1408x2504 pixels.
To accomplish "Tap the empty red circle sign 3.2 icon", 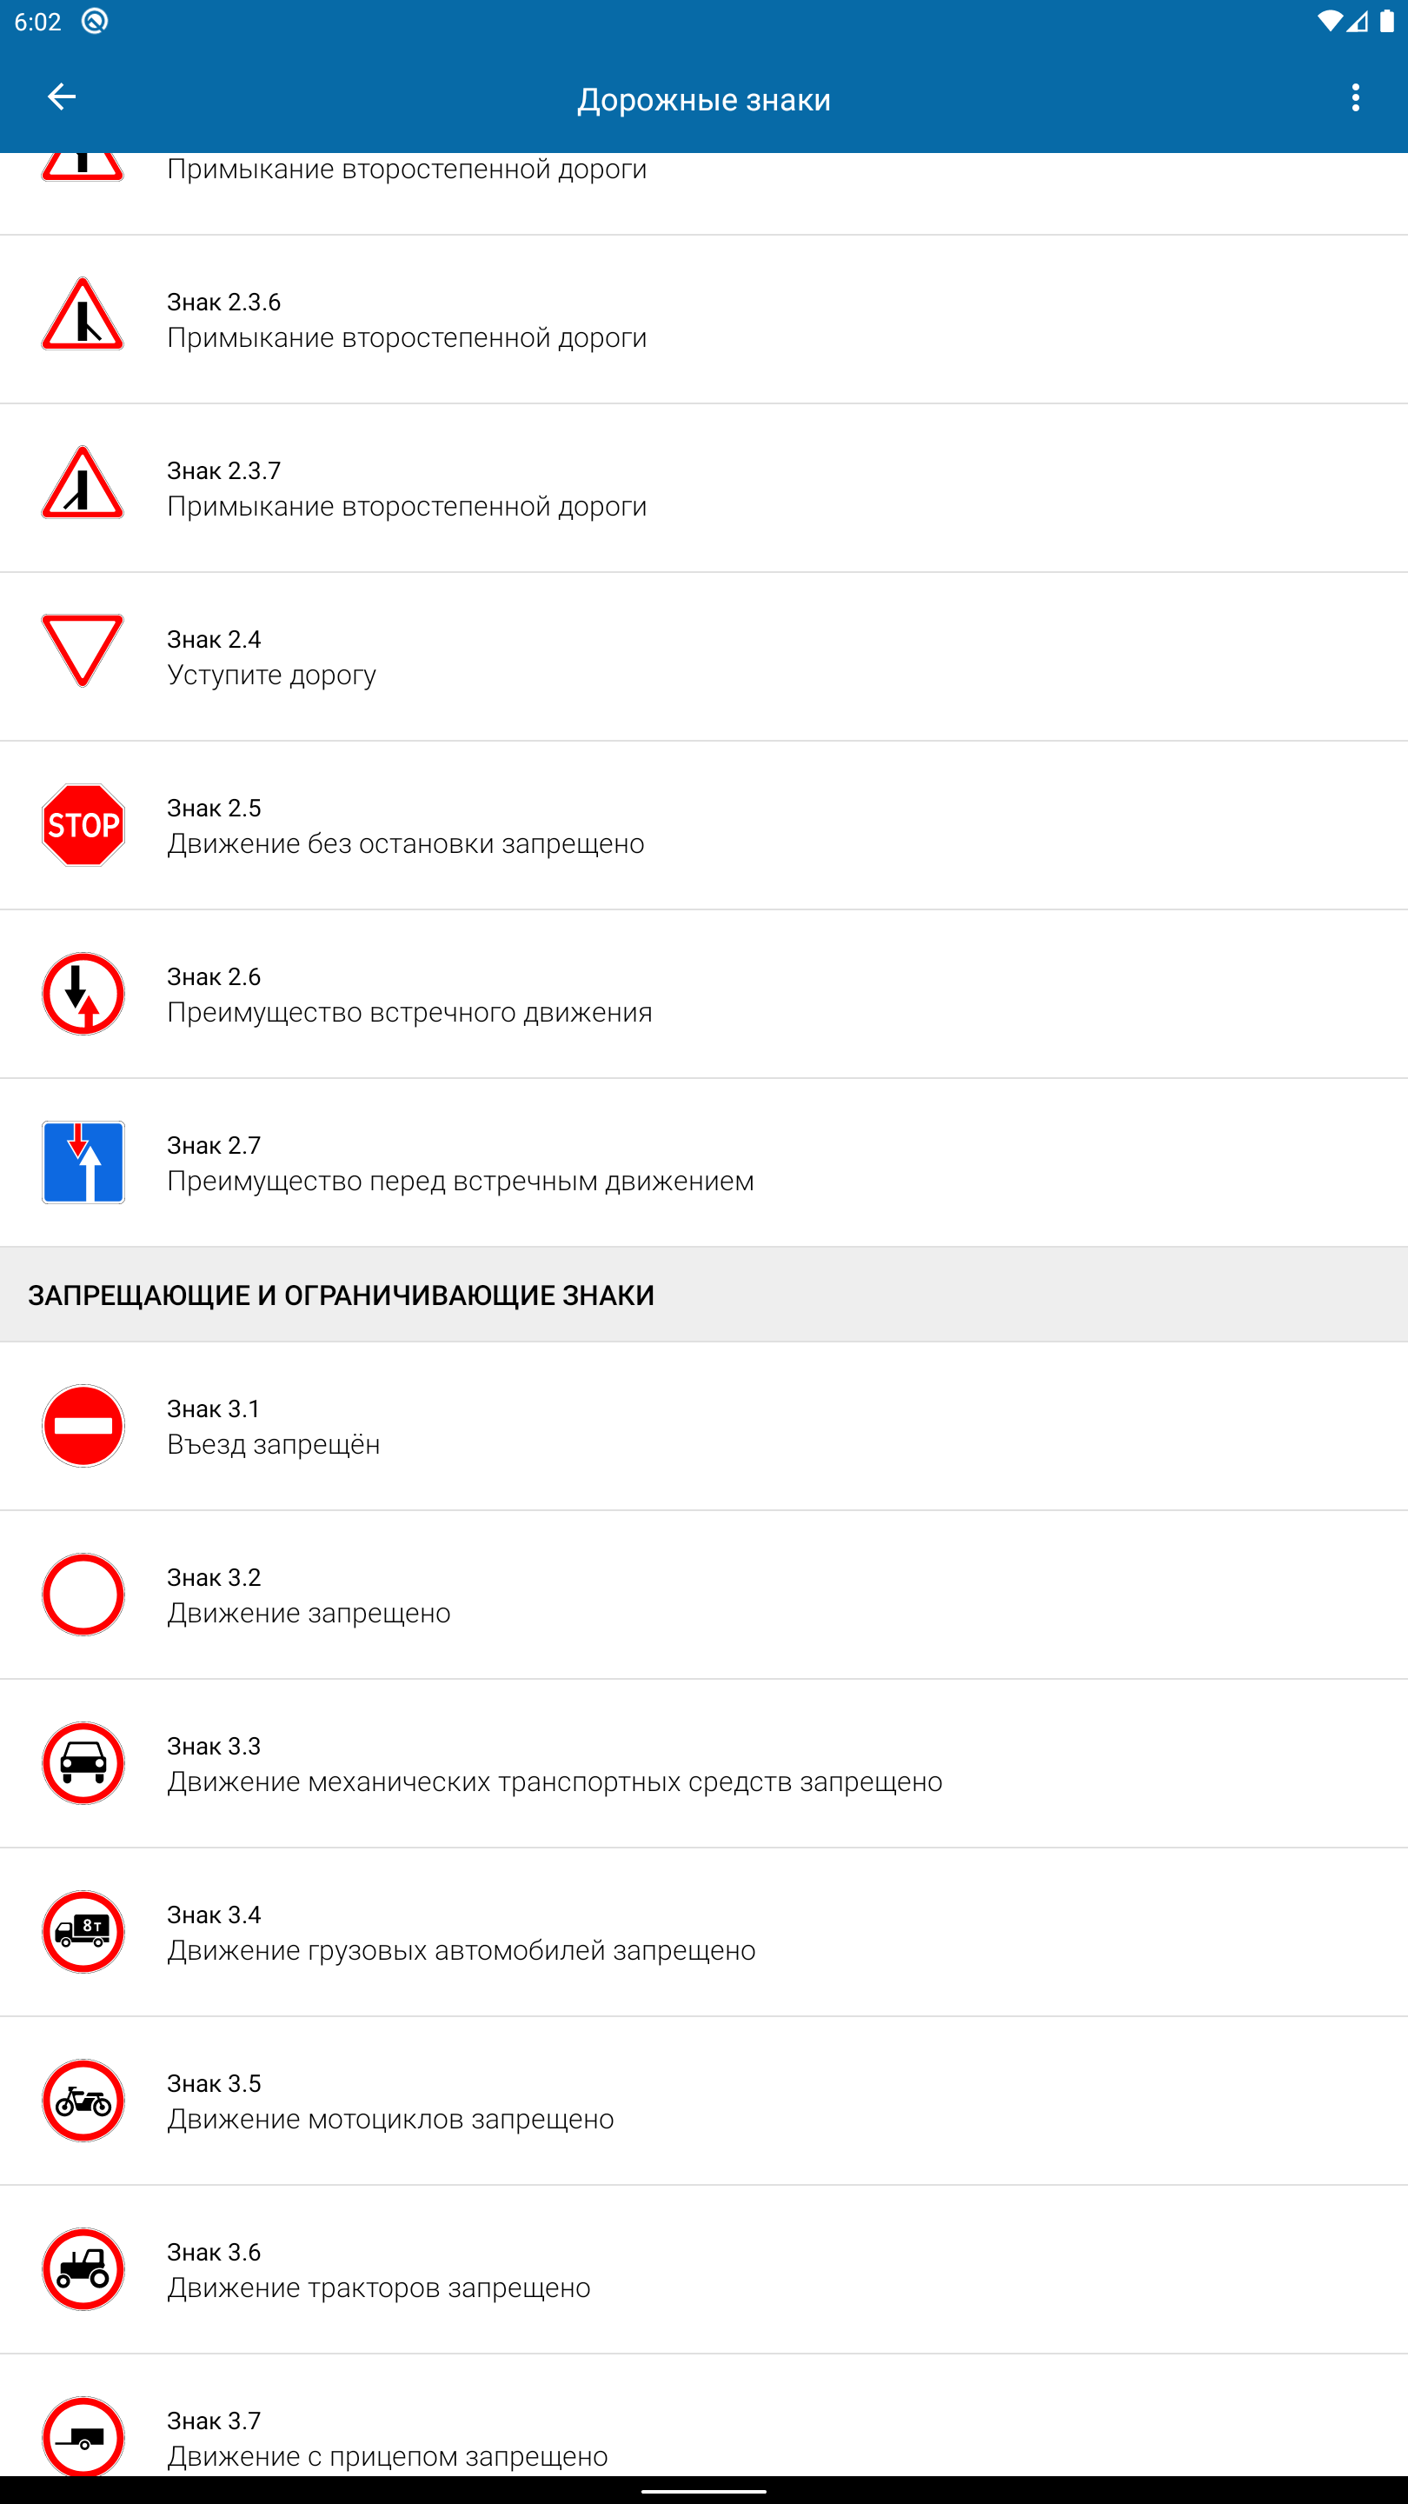I will 83,1595.
